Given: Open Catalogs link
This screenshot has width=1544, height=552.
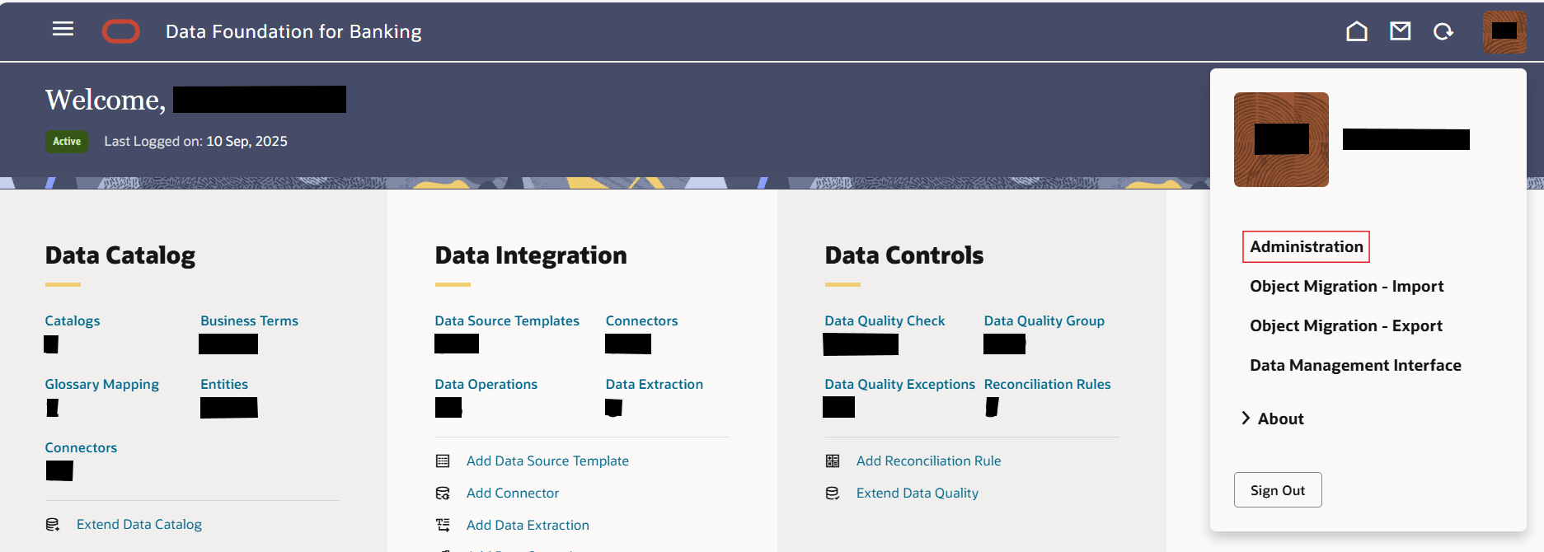Looking at the screenshot, I should (73, 320).
